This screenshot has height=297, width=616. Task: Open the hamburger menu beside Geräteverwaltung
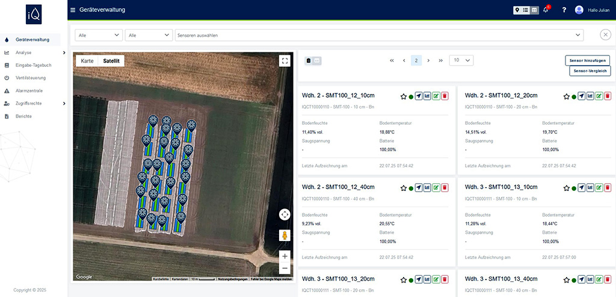pos(73,10)
